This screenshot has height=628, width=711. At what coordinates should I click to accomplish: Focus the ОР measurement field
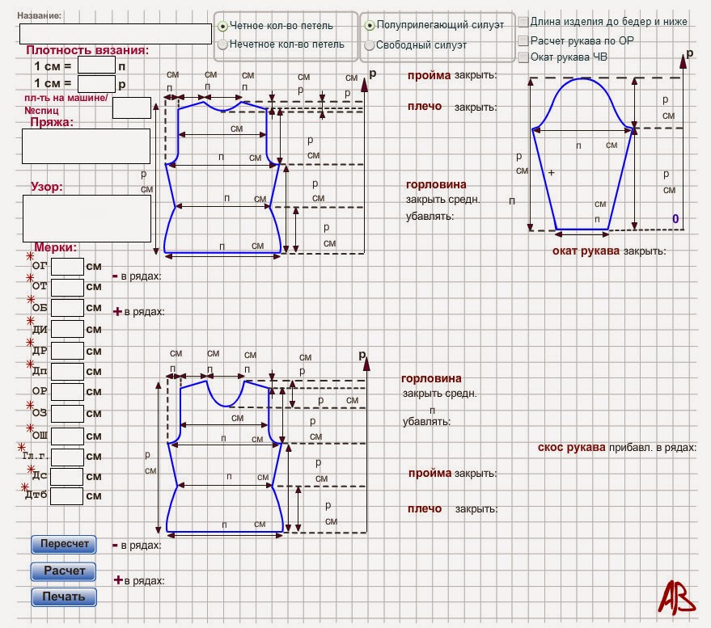(67, 391)
